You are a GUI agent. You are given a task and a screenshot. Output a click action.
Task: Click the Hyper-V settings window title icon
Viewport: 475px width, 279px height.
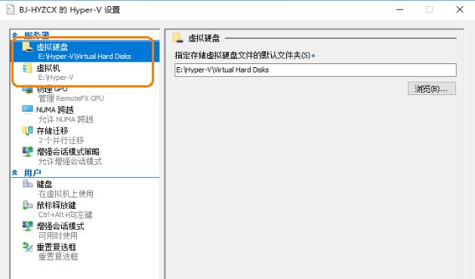(11, 10)
